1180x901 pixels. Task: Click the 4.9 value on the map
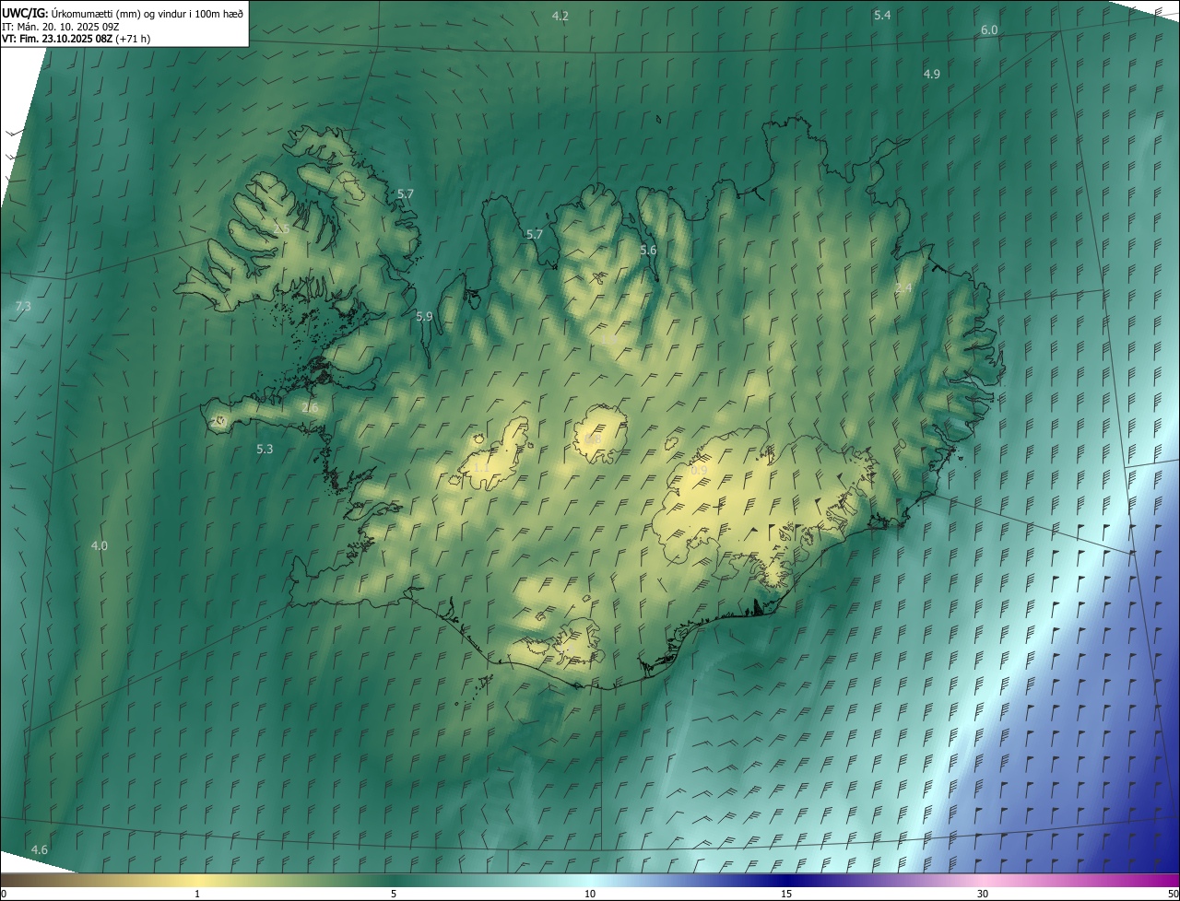(x=932, y=74)
